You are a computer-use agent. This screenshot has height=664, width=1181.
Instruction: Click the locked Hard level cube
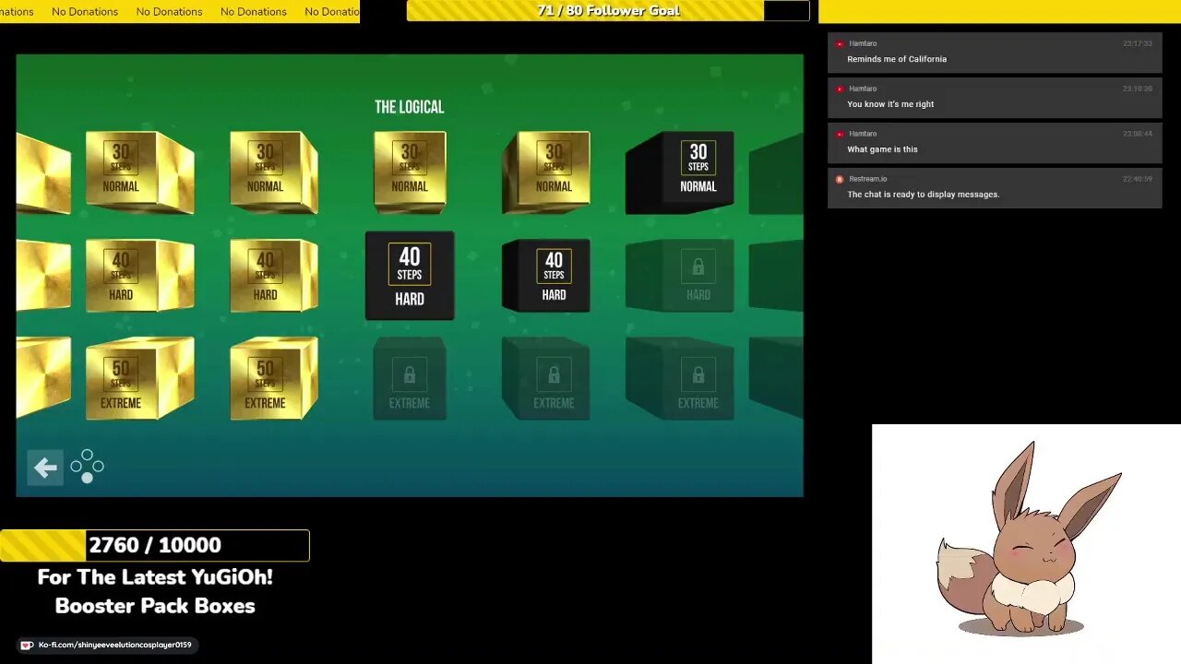click(680, 275)
